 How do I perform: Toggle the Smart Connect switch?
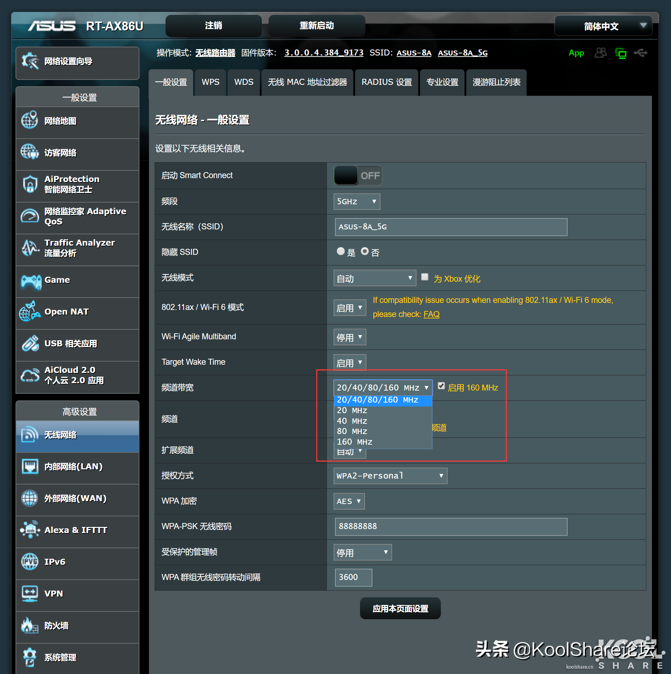(358, 176)
